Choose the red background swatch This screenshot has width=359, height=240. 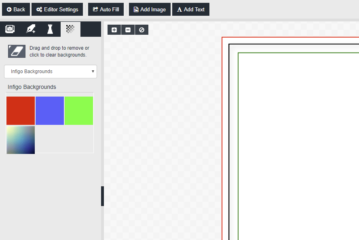(21, 111)
